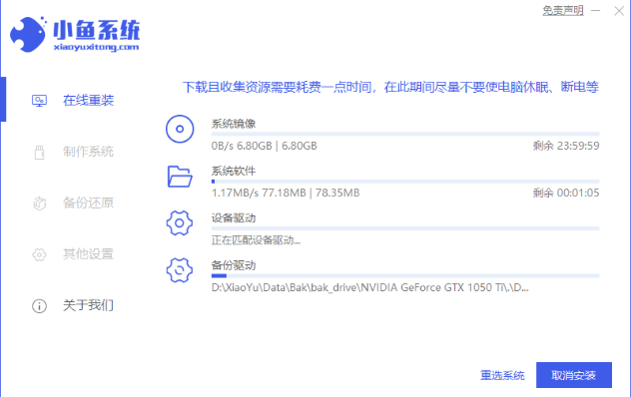This screenshot has height=397, width=631.
Task: Click the 系统软件 label
Action: tap(234, 171)
